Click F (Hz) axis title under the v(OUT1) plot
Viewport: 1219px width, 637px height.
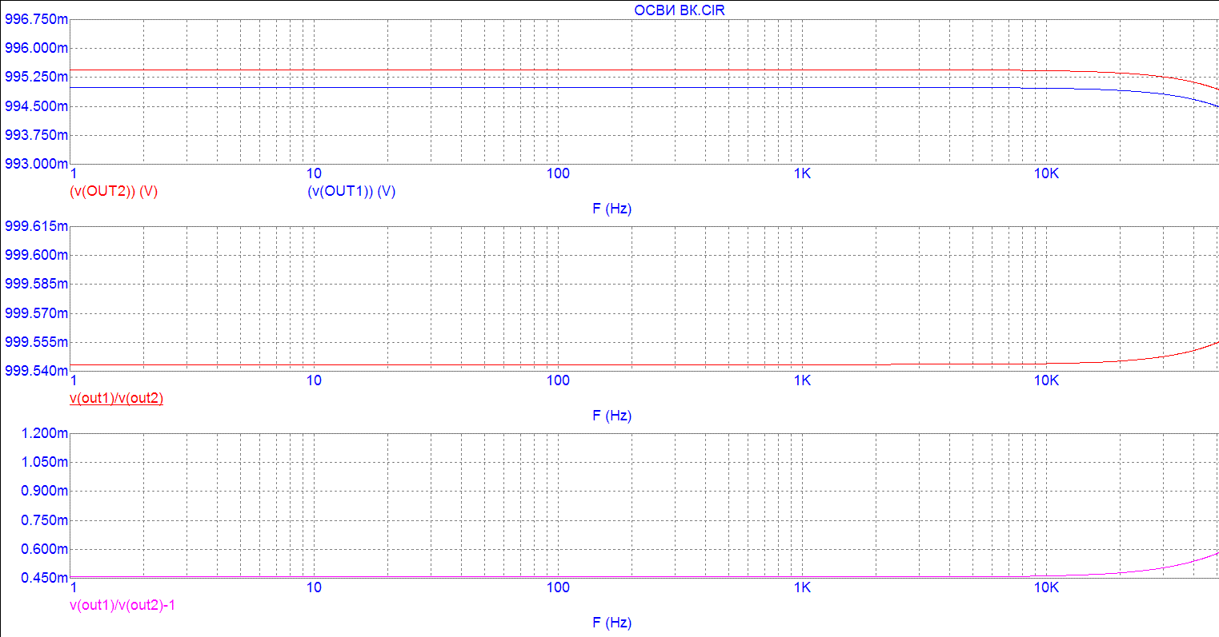612,209
